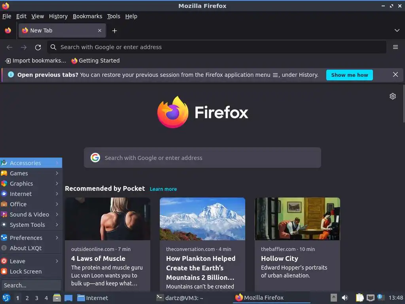Expand the Leave submenu

31,261
